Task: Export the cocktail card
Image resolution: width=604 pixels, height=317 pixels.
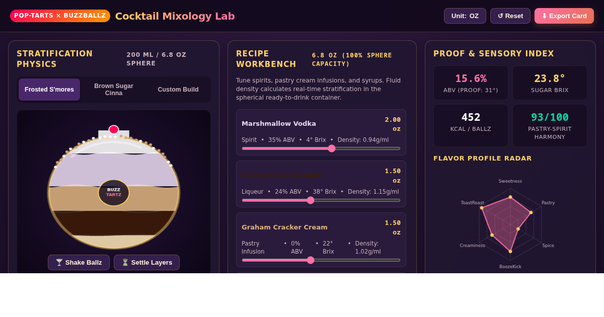Action: click(x=564, y=16)
